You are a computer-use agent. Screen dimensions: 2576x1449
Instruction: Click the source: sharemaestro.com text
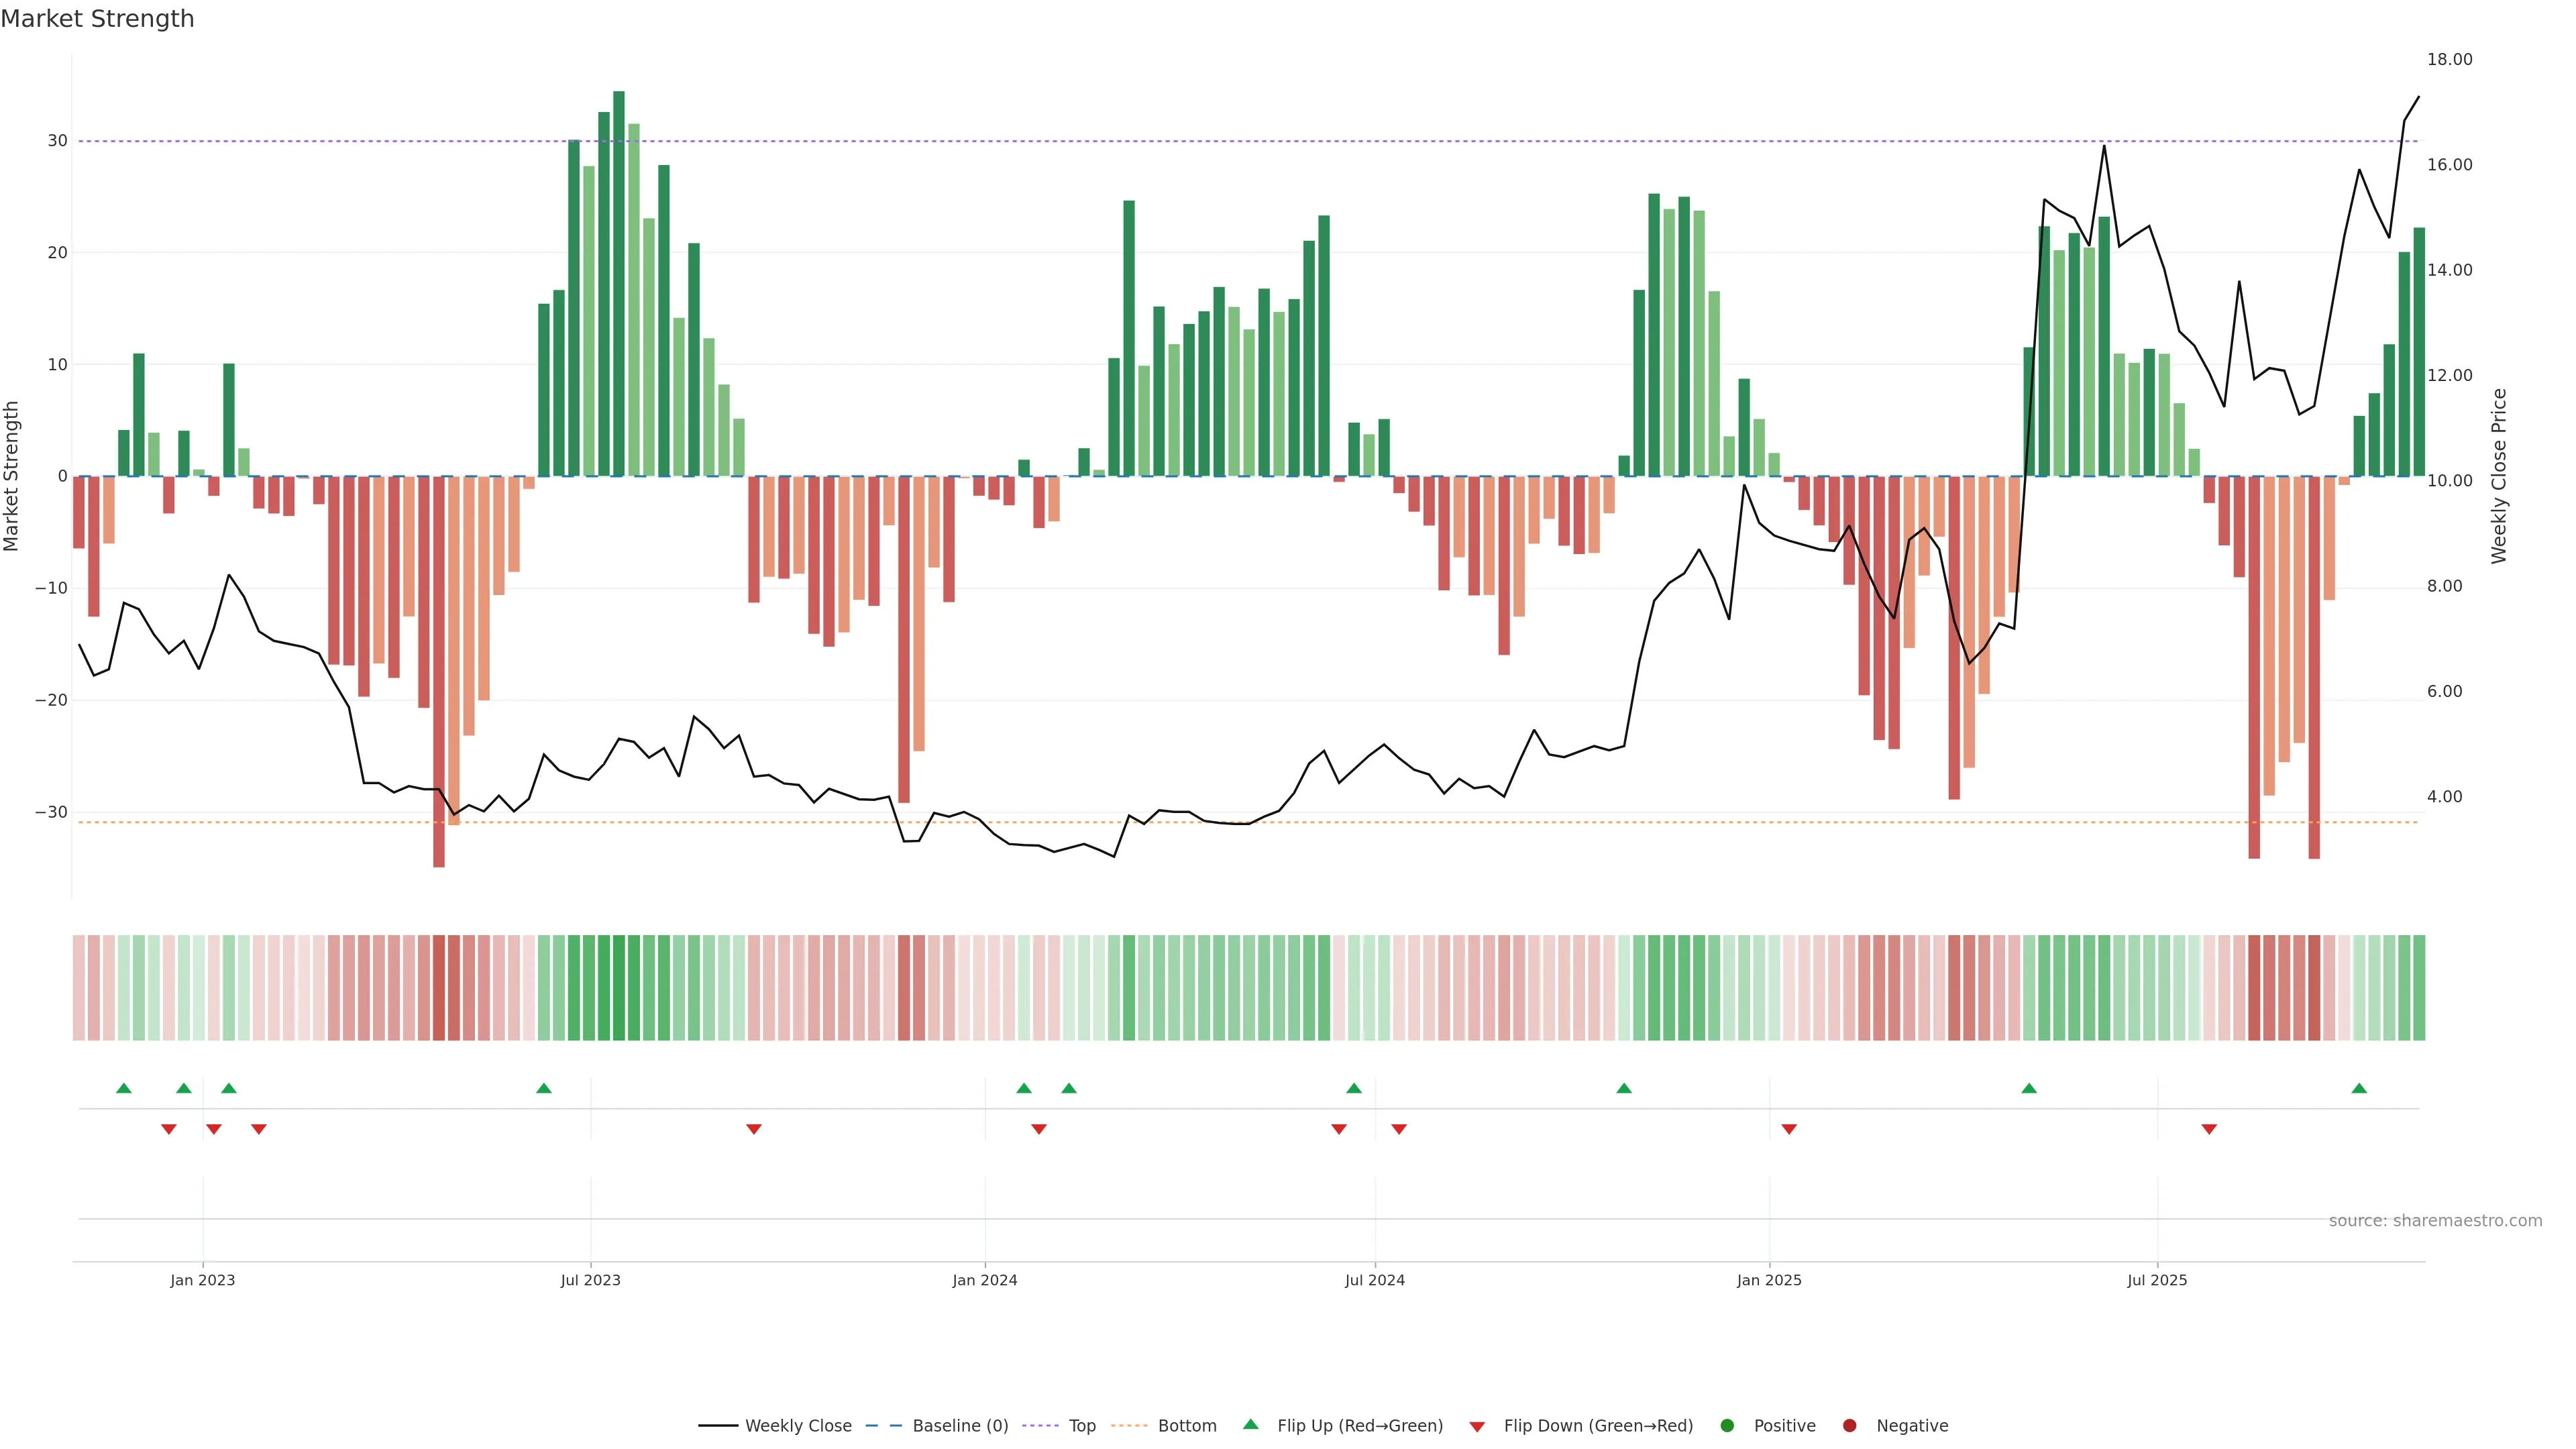[x=2435, y=1221]
